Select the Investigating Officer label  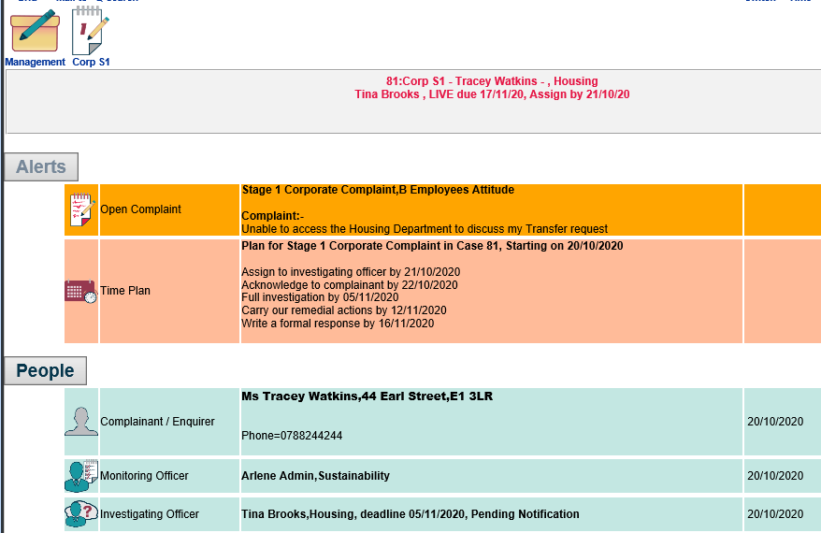(x=150, y=514)
